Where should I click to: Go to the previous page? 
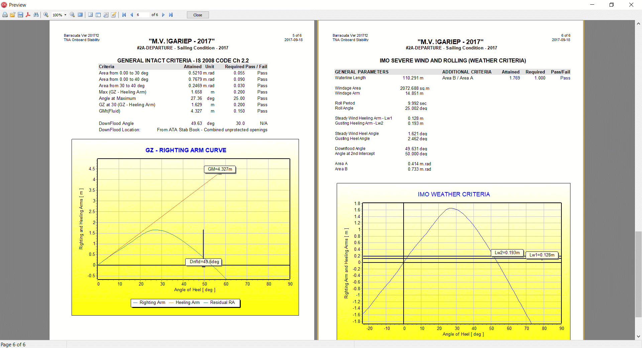(x=131, y=15)
